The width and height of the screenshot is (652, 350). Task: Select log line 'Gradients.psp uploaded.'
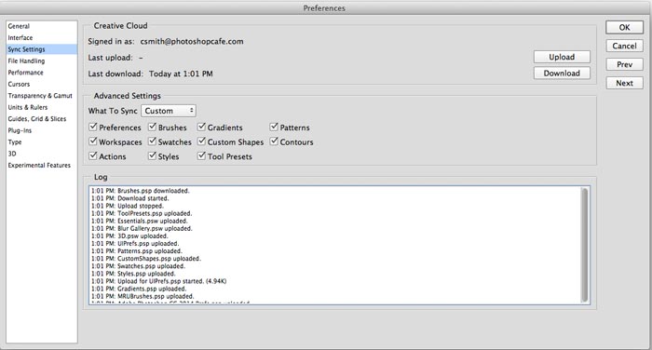click(140, 289)
